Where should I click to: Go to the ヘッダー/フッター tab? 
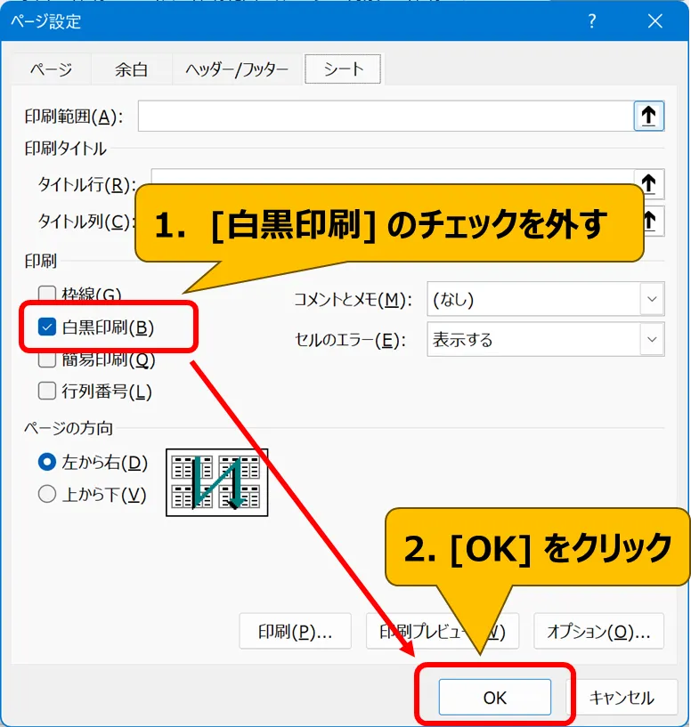(x=237, y=69)
